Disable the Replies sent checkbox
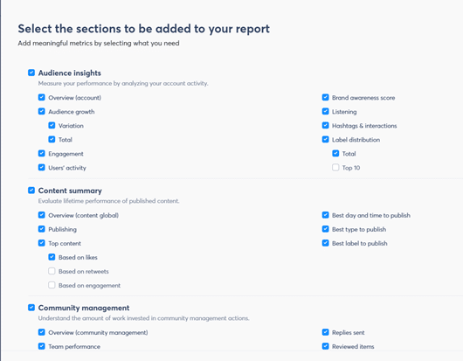The height and width of the screenshot is (361, 463). pyautogui.click(x=325, y=332)
